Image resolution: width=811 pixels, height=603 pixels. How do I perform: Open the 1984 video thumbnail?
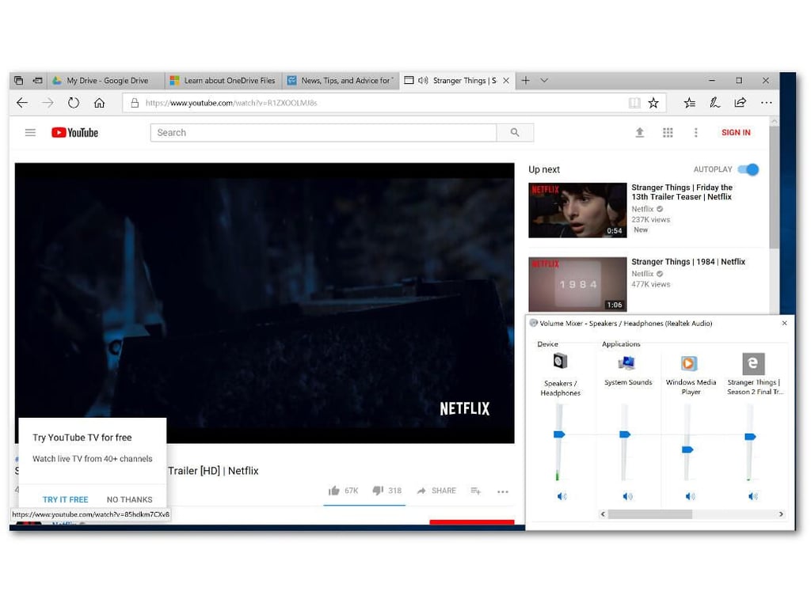577,285
